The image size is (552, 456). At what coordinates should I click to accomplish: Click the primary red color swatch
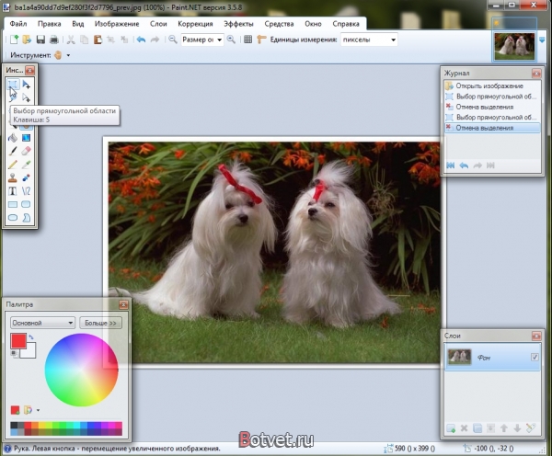(x=18, y=340)
